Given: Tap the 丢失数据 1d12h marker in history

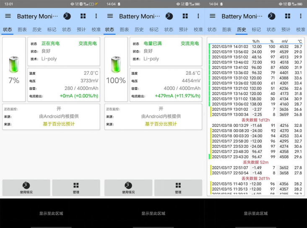Looking at the screenshot, I should [255, 120].
